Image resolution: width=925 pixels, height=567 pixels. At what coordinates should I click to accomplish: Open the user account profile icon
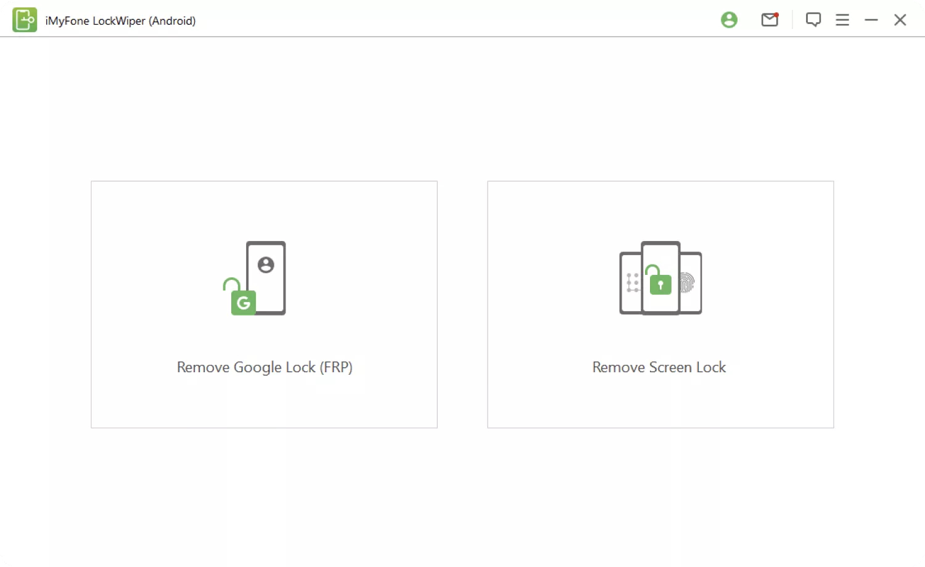[x=729, y=20]
